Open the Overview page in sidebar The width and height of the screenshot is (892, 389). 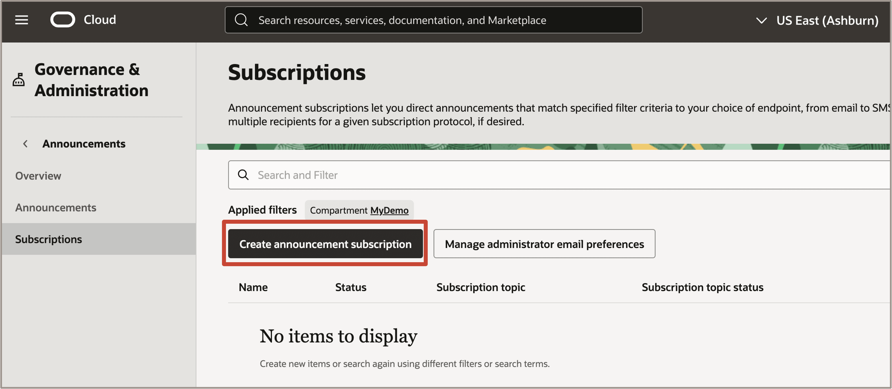click(38, 176)
